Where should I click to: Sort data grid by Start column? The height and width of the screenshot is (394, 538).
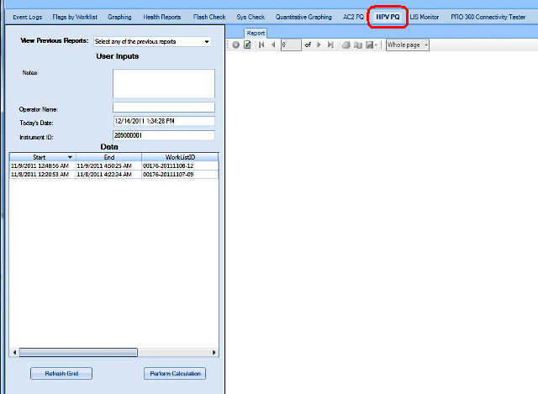(40, 157)
